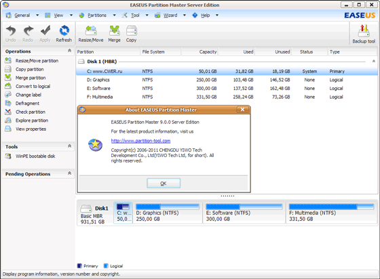Close the About EASEUS Partition Master dialog
The height and width of the screenshot is (279, 380).
pyautogui.click(x=242, y=110)
